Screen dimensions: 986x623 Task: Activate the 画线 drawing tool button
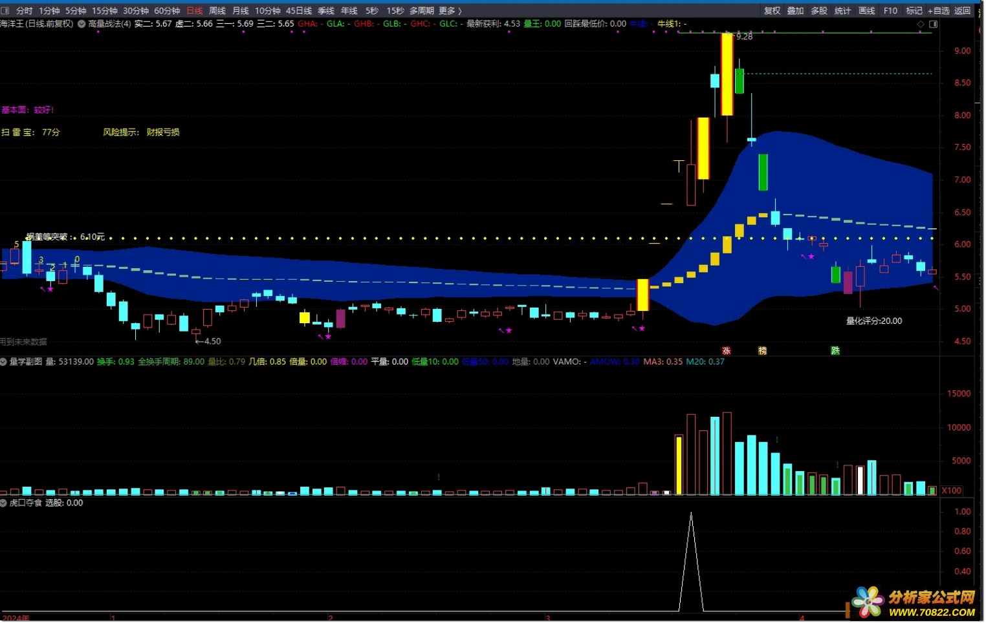867,10
